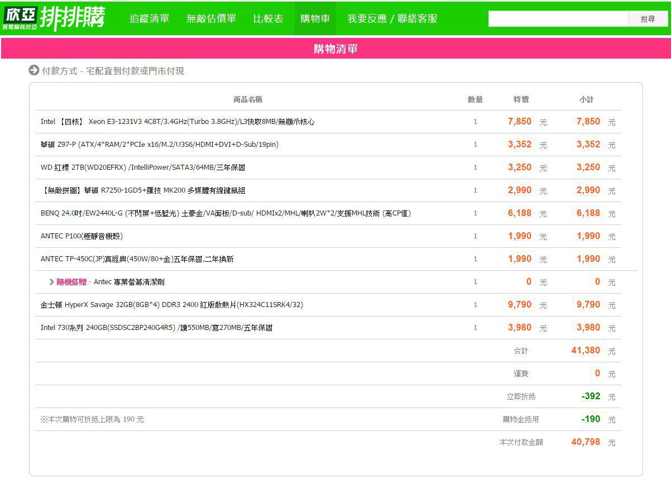This screenshot has width=671, height=479.
Task: Click the 華碩 R7250-1GD5 bundle product name
Action: coord(143,190)
